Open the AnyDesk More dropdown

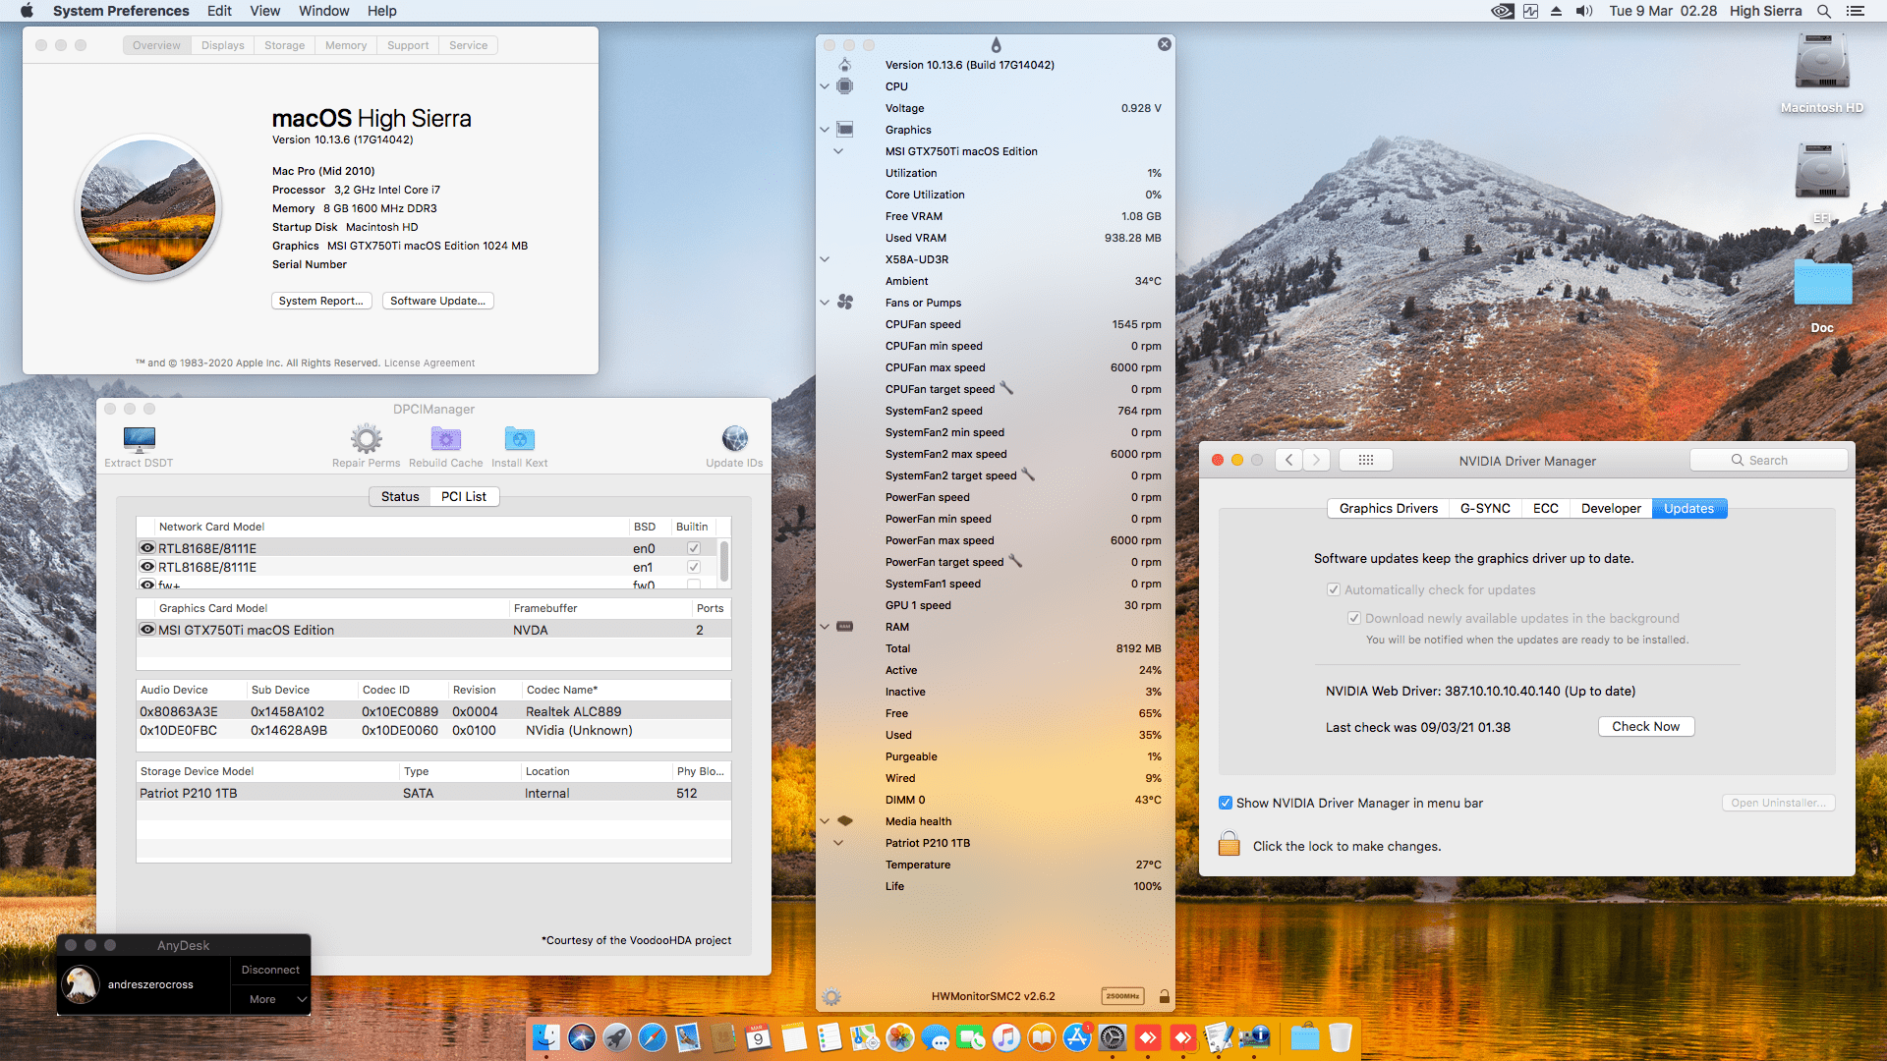pos(271,999)
